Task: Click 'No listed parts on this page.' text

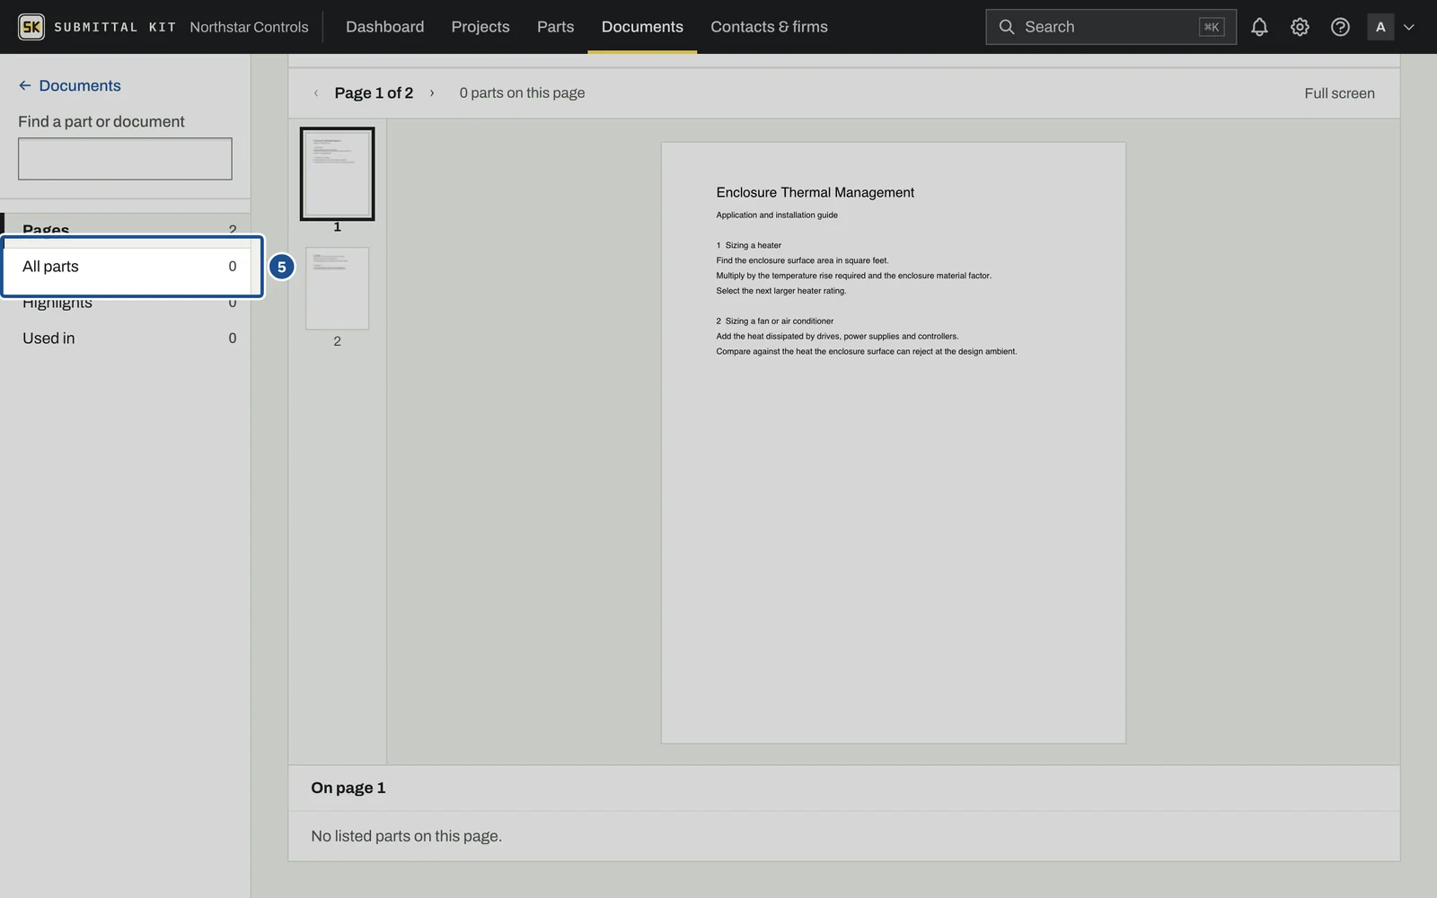Action: (406, 836)
